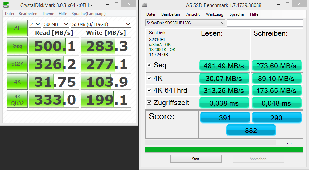The width and height of the screenshot is (309, 170).
Task: Click the 0,038 ms read access time
Action: pyautogui.click(x=224, y=103)
